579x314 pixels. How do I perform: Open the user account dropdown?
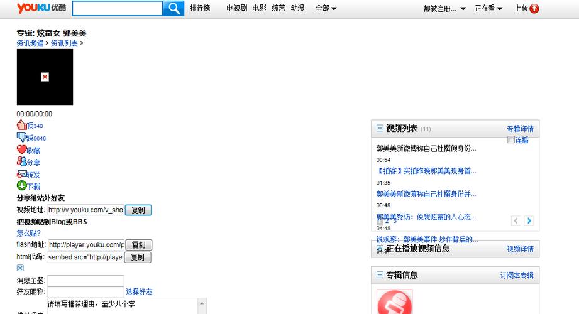444,9
